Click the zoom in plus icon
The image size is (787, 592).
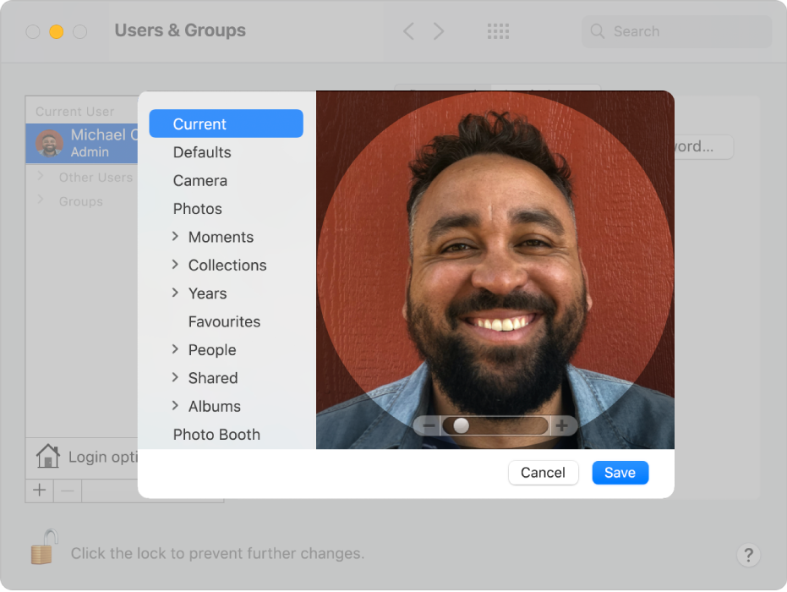(x=562, y=425)
